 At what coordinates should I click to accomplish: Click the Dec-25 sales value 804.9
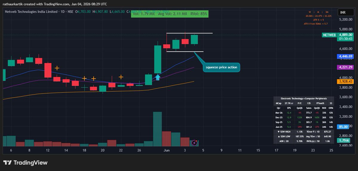[309, 117]
